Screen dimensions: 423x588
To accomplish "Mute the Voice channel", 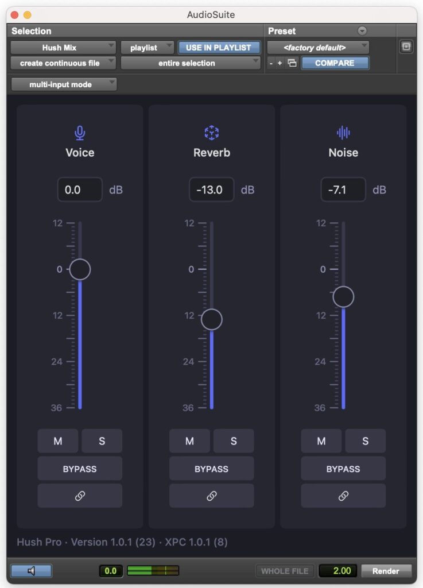I will pos(58,441).
